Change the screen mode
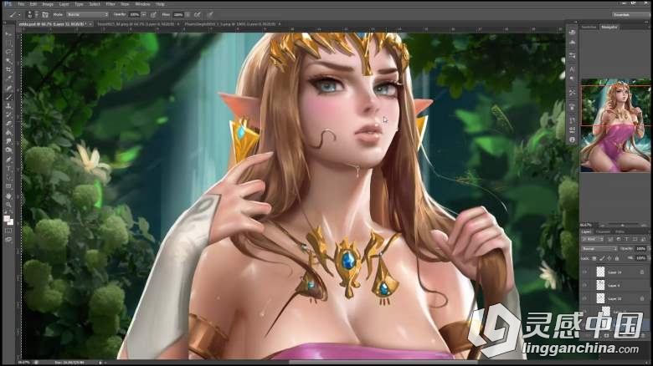The width and height of the screenshot is (653, 366). pyautogui.click(x=8, y=240)
